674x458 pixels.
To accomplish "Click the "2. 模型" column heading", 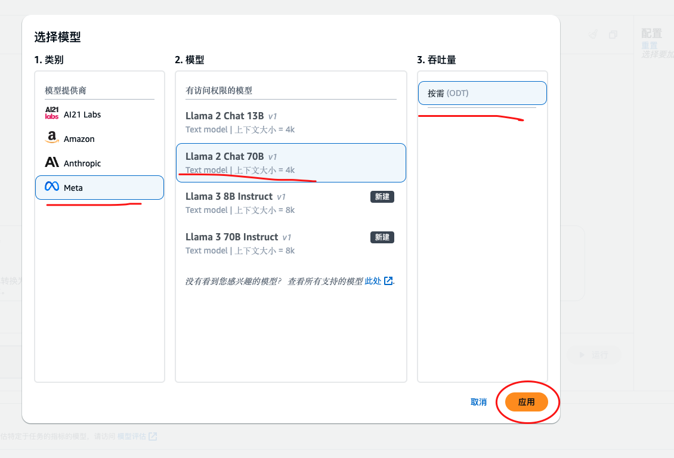I will click(190, 60).
